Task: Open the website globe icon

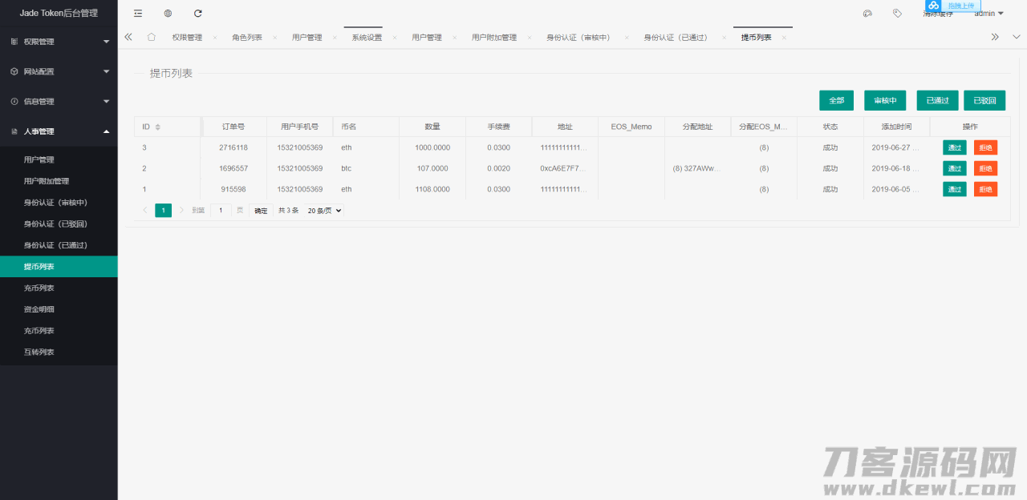Action: click(x=168, y=14)
